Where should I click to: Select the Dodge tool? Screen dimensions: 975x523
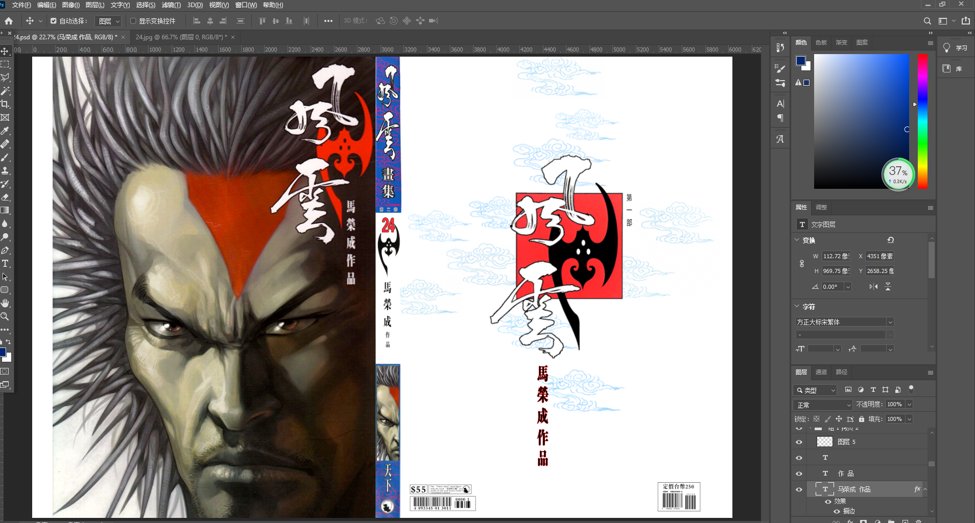tap(5, 237)
